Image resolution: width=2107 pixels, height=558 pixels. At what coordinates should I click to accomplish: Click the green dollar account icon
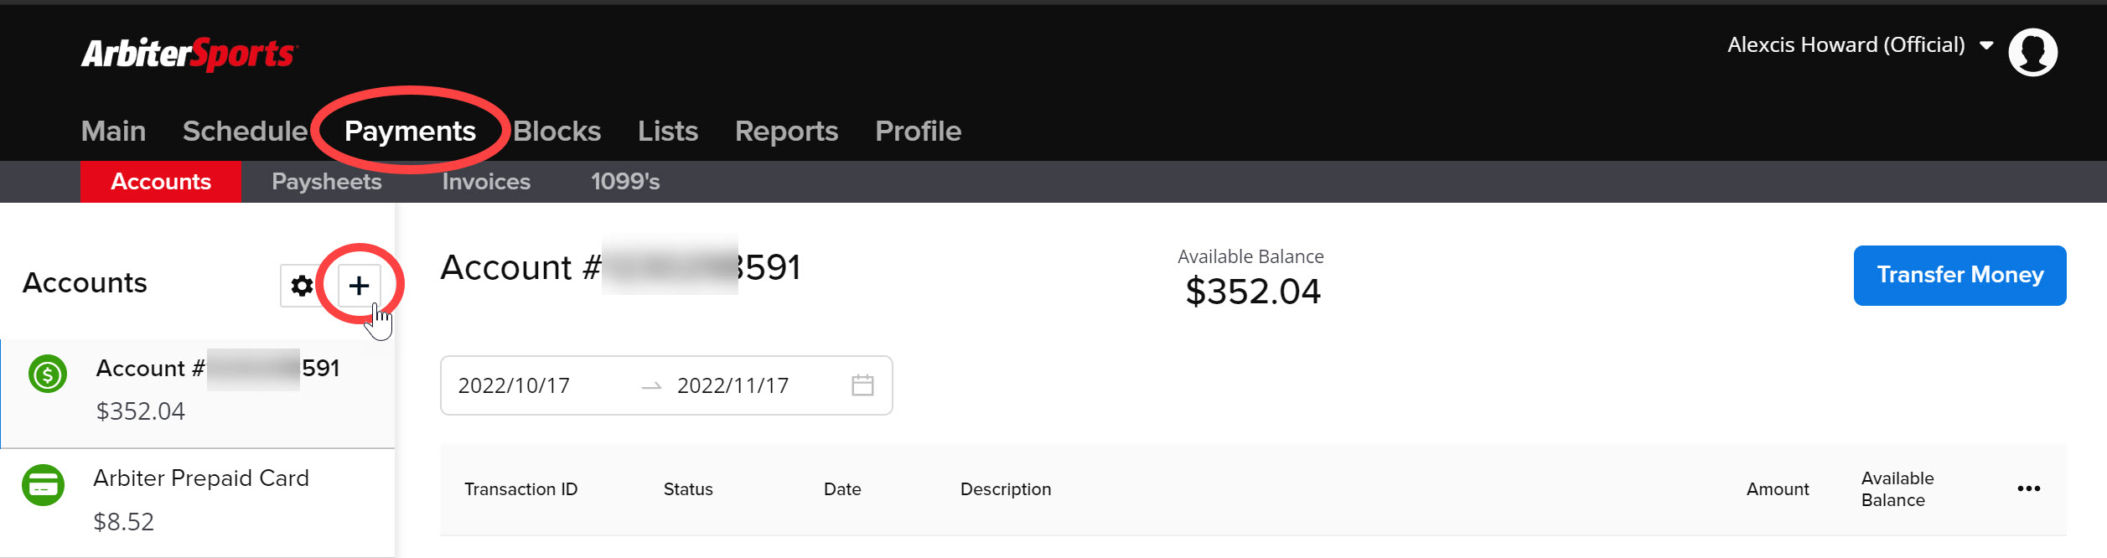click(48, 375)
